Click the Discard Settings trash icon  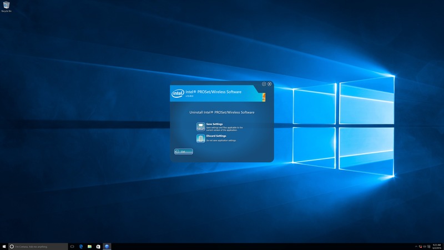[200, 138]
